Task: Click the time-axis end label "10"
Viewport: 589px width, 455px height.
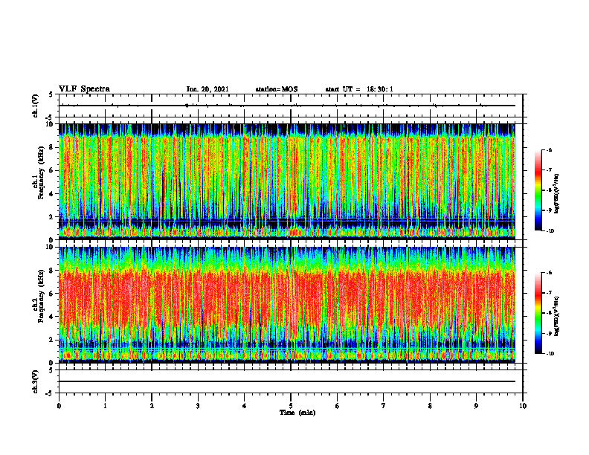Action: [523, 406]
